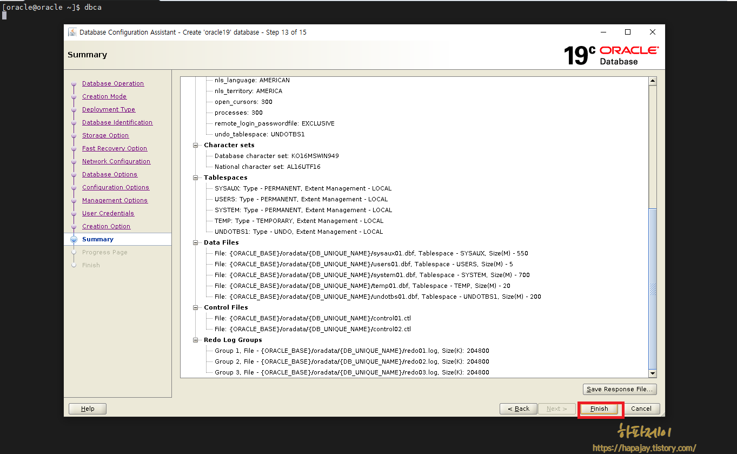Select the redo02.log Group 2 row
The image size is (737, 454).
352,361
